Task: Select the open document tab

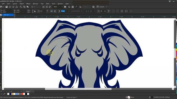Action: [7, 15]
